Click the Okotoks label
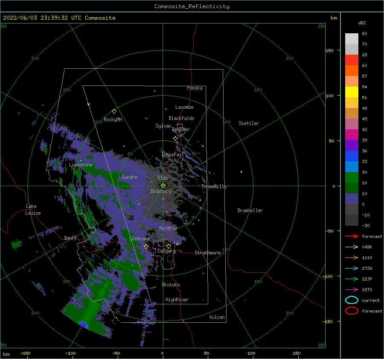 point(171,285)
